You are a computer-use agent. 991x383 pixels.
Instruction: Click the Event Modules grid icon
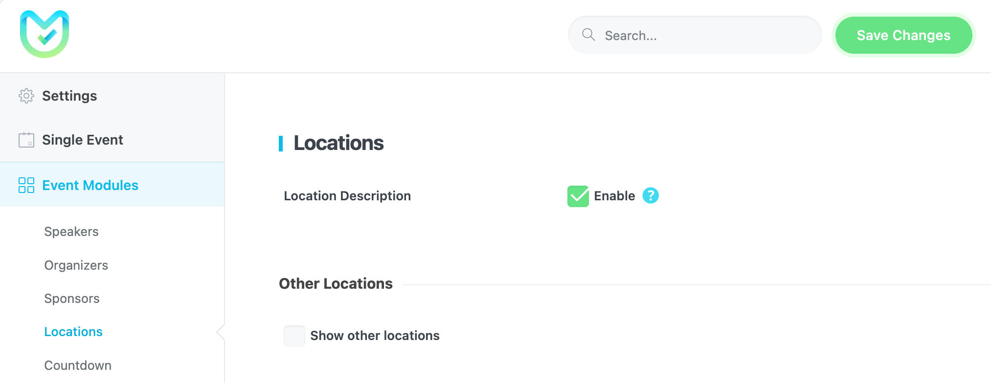(x=26, y=185)
